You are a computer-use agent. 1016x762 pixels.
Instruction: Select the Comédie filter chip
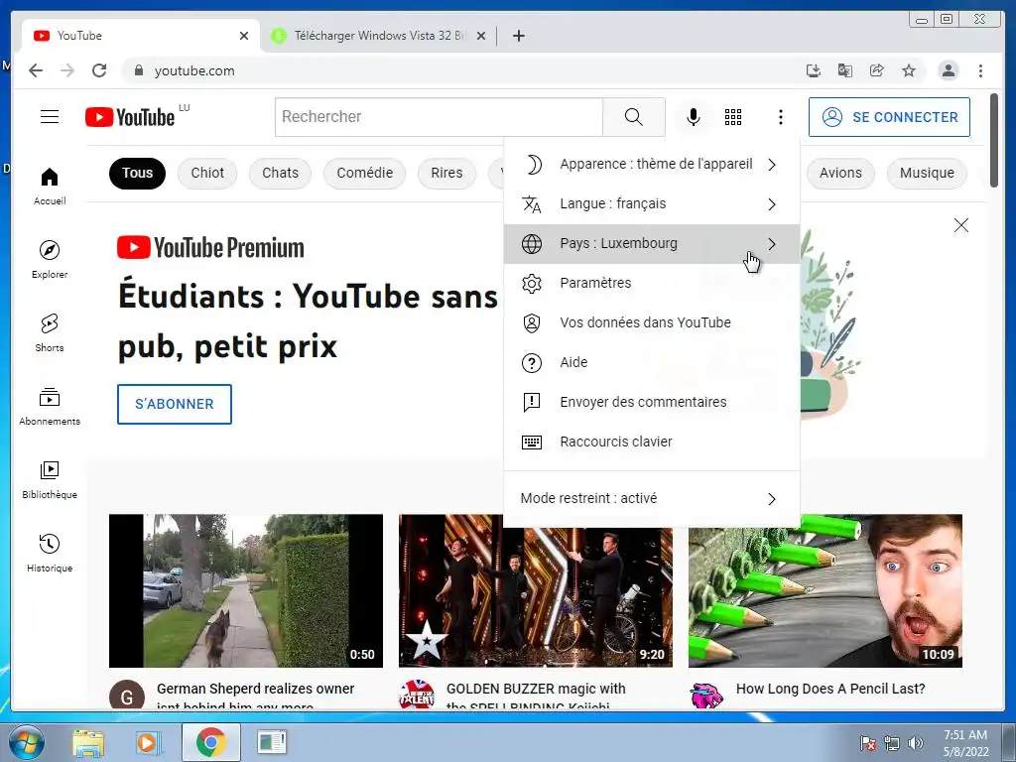365,173
